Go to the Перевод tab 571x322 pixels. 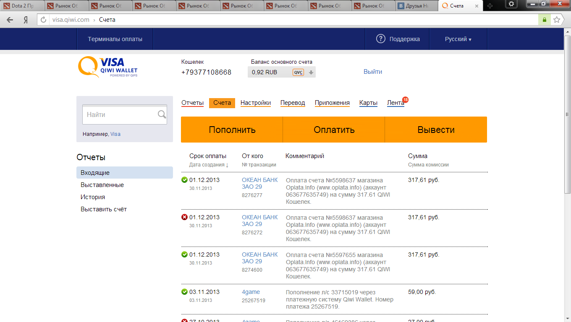[293, 103]
